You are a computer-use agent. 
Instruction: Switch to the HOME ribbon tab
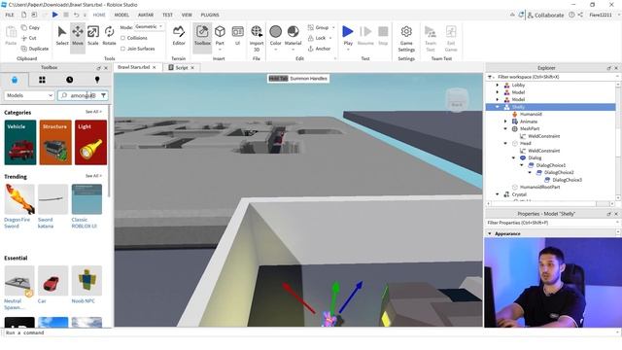99,15
